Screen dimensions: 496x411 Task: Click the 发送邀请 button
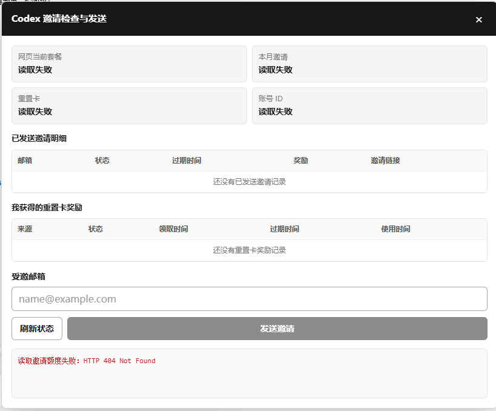click(x=277, y=329)
